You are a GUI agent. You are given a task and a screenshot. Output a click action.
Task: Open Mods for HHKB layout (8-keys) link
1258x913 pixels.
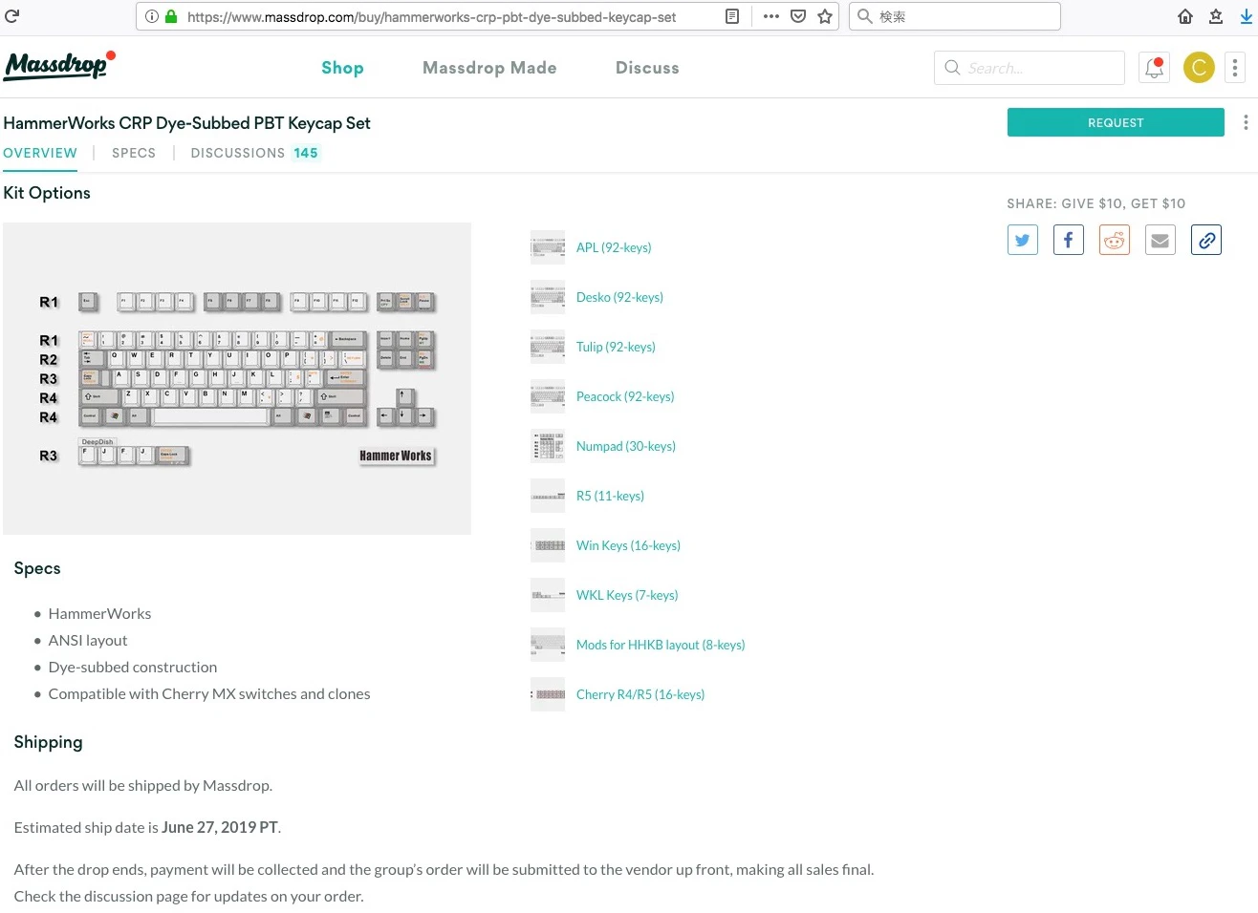[661, 645]
